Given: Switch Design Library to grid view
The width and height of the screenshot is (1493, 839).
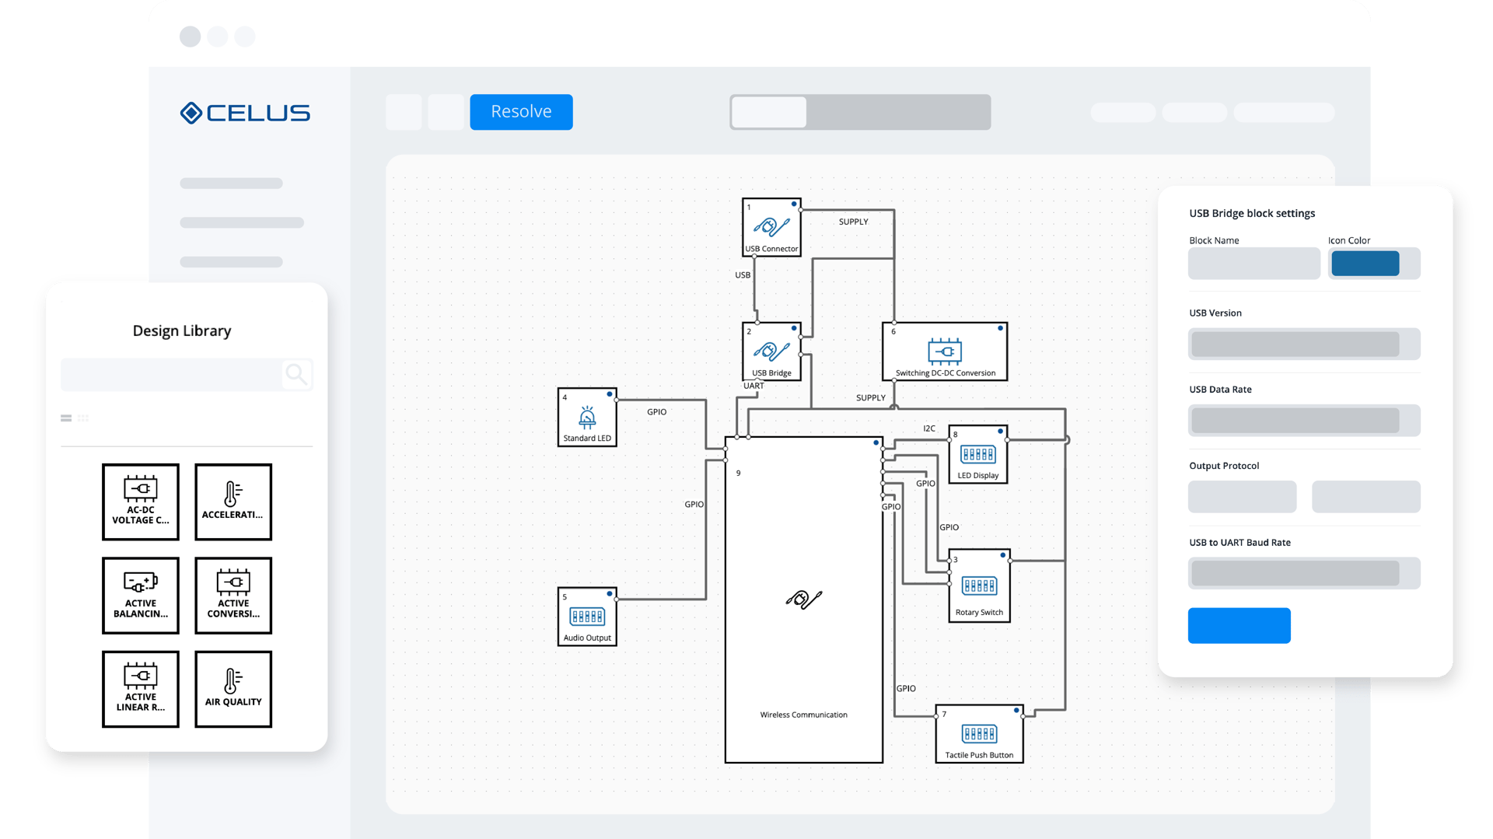Looking at the screenshot, I should coord(83,418).
